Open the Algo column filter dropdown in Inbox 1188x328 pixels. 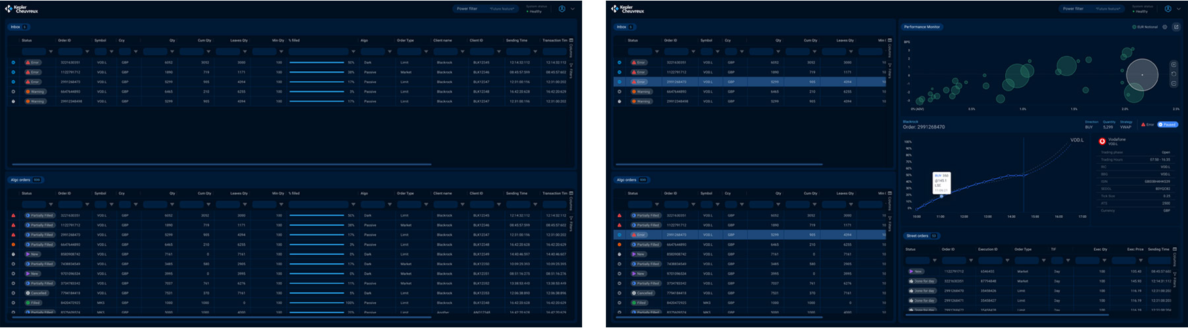pyautogui.click(x=390, y=51)
